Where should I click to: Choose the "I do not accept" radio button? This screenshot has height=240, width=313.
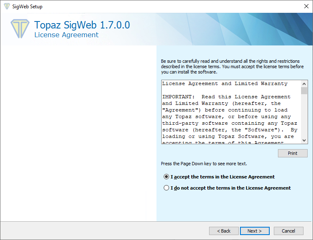[167, 188]
